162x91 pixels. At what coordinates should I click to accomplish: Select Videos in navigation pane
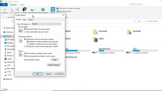click(x=8, y=59)
